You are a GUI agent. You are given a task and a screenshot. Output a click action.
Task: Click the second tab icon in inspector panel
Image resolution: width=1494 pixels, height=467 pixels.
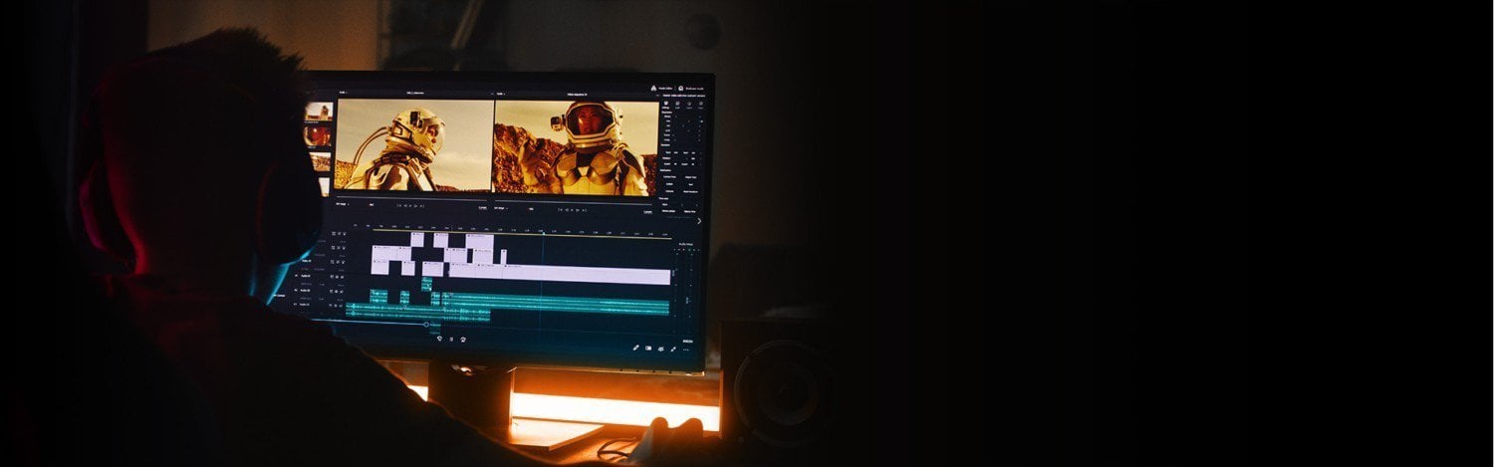pos(678,104)
